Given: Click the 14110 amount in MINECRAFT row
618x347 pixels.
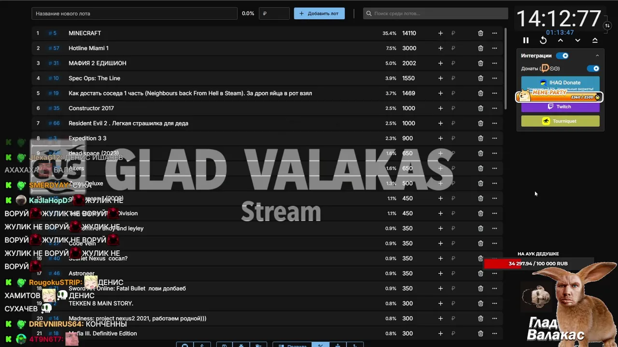Looking at the screenshot, I should [x=409, y=33].
